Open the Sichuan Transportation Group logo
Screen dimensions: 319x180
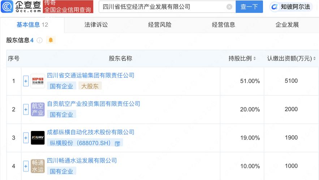pyautogui.click(x=38, y=81)
